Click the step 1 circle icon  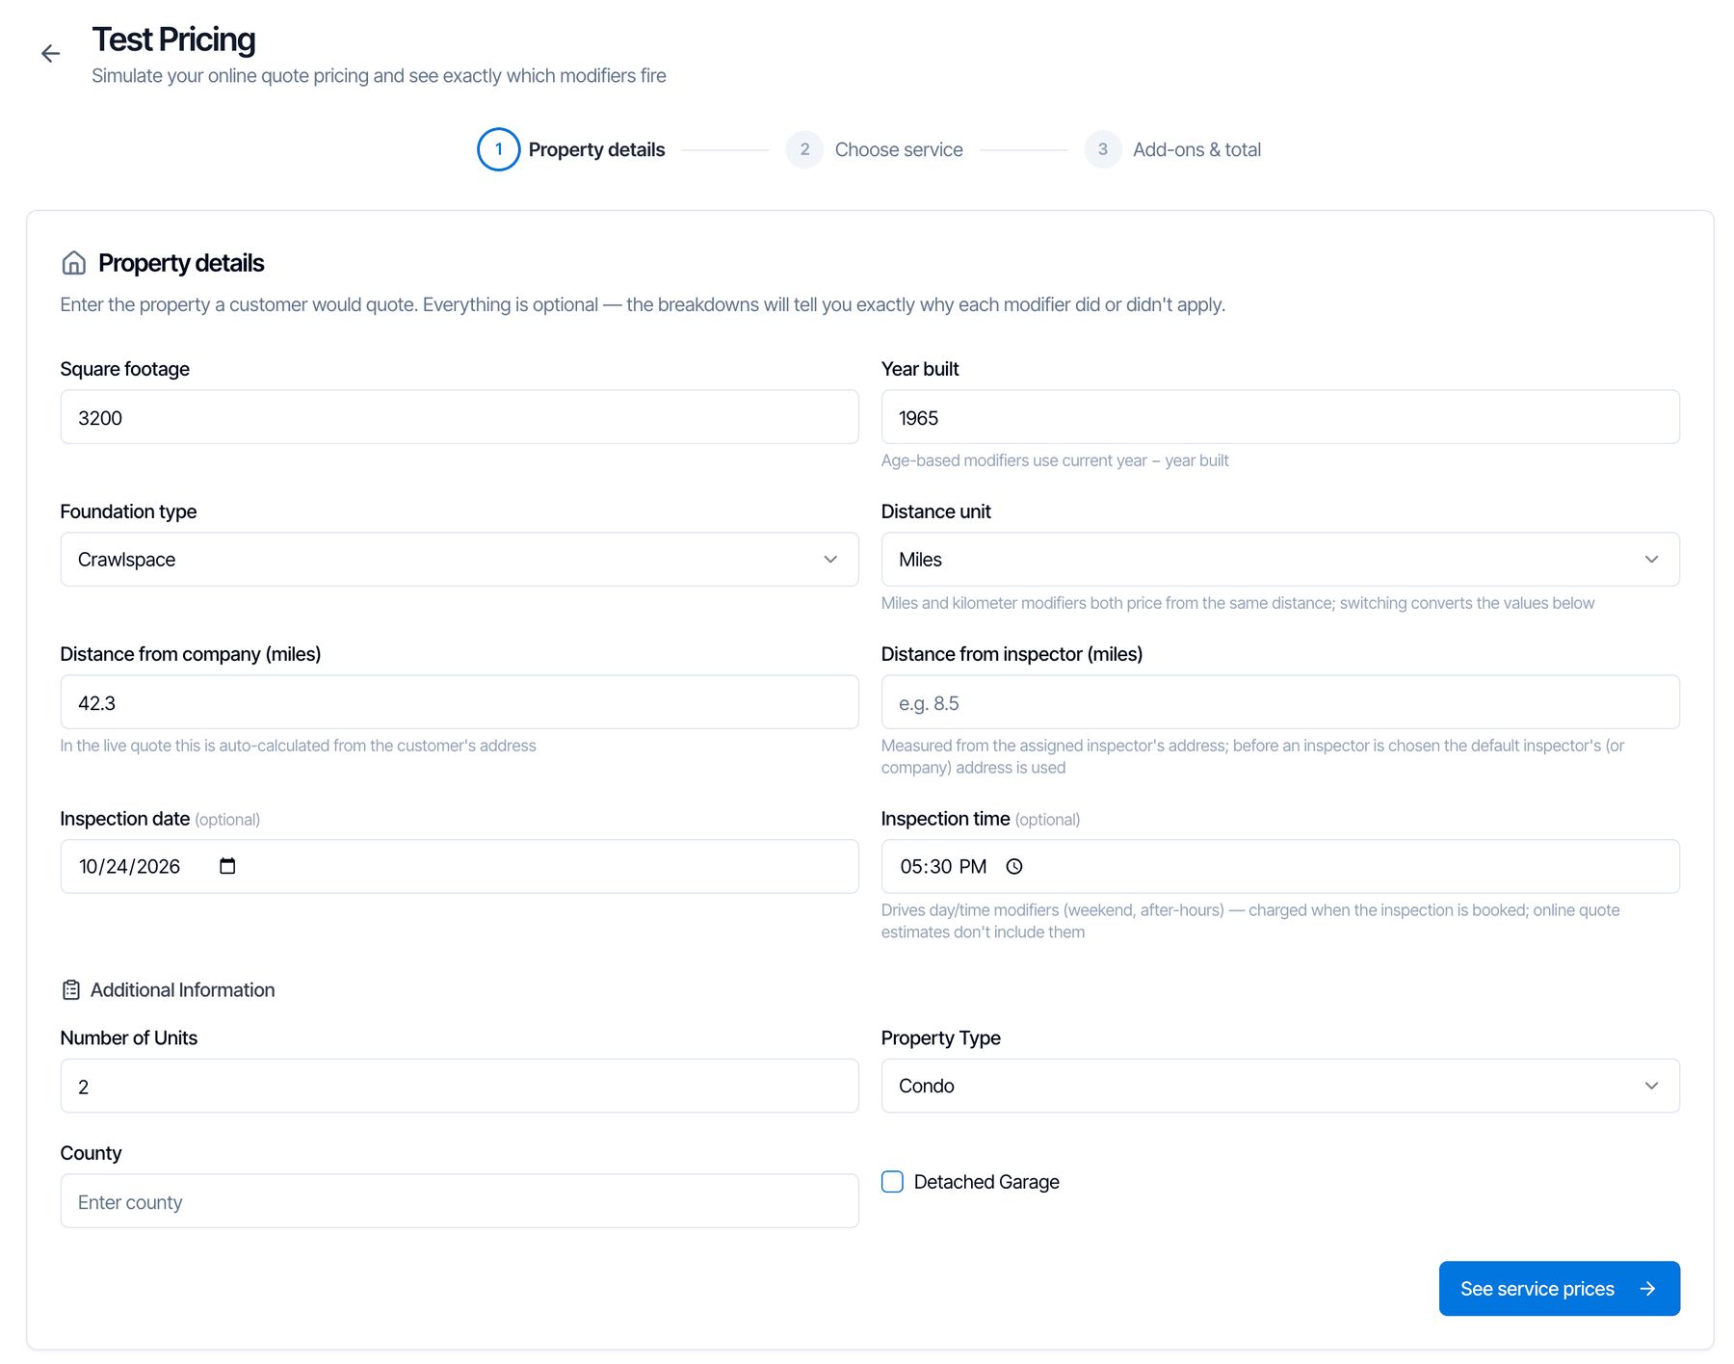pyautogui.click(x=498, y=149)
